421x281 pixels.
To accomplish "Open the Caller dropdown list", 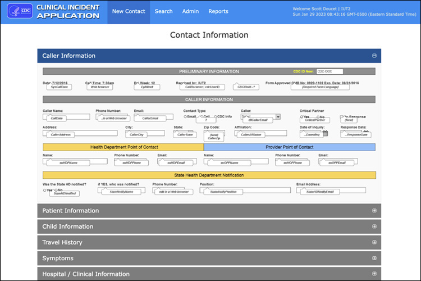I will coord(278,117).
